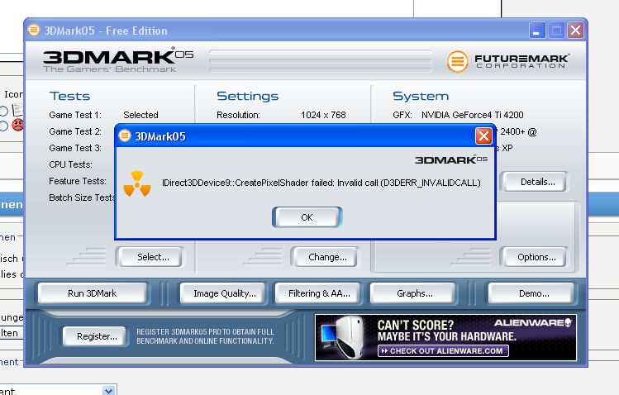Click the error dialog title bar icon
The width and height of the screenshot is (619, 395).
coord(125,136)
